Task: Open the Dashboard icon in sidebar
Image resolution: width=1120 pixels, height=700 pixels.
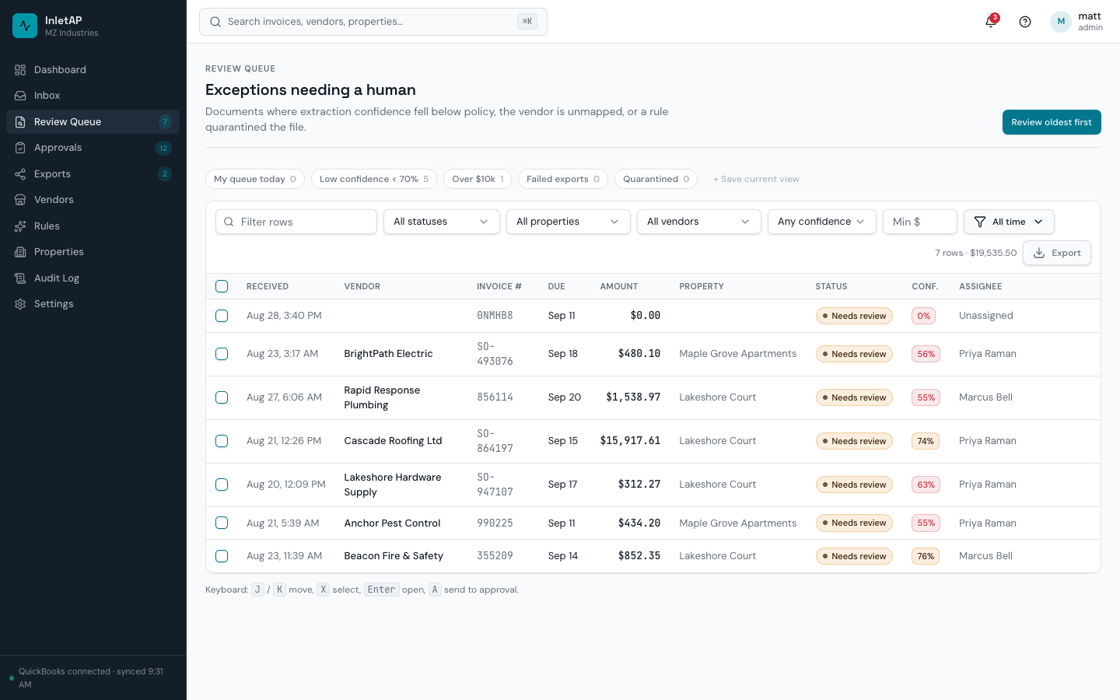Action: tap(20, 70)
